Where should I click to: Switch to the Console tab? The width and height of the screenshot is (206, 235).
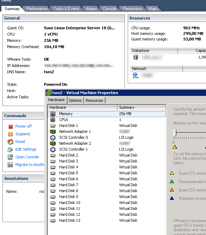point(110,9)
